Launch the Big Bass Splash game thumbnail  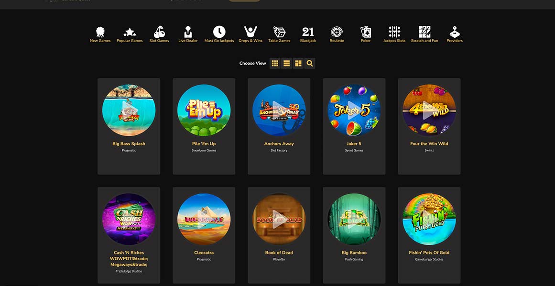click(x=129, y=110)
